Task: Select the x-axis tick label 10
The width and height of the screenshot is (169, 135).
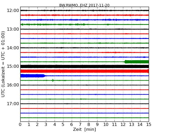Action: [106, 124]
